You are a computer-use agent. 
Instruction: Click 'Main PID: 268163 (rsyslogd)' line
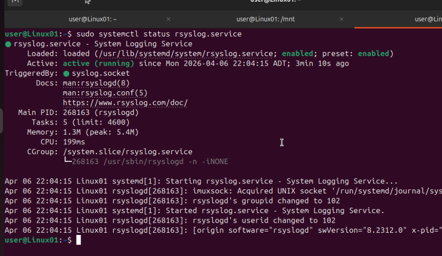coord(78,113)
